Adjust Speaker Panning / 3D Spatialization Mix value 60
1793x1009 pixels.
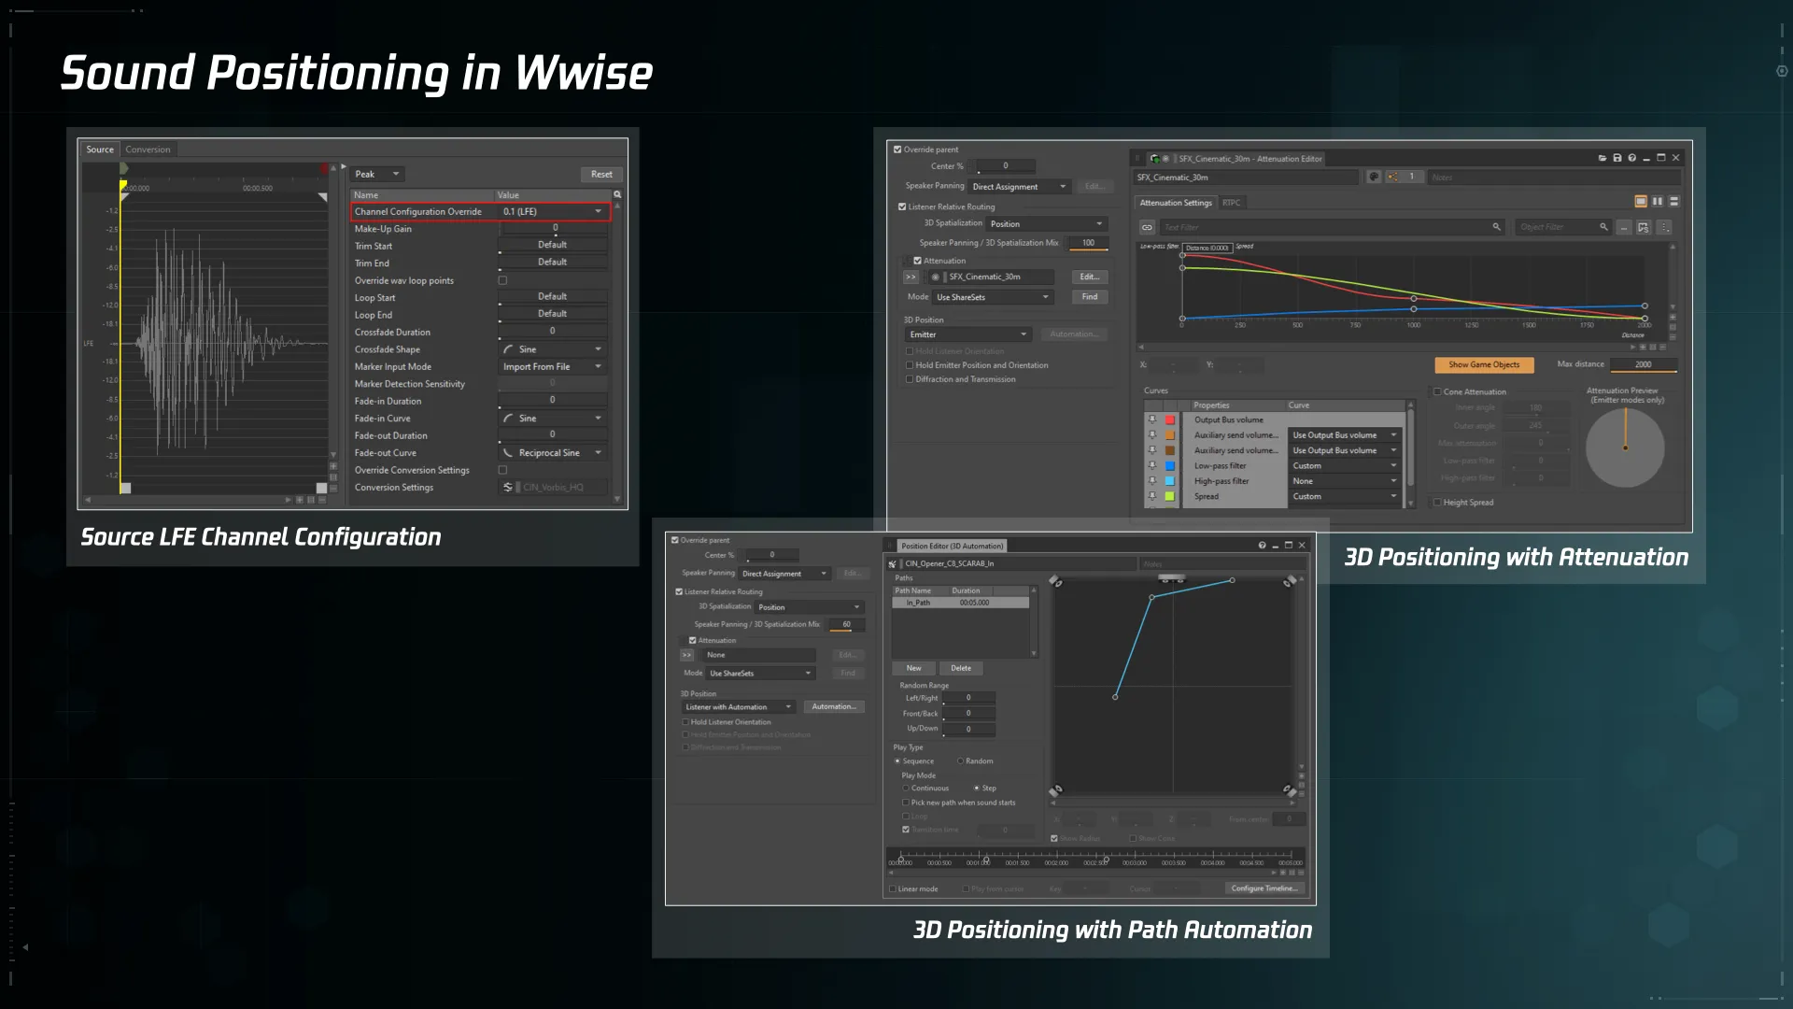847,624
